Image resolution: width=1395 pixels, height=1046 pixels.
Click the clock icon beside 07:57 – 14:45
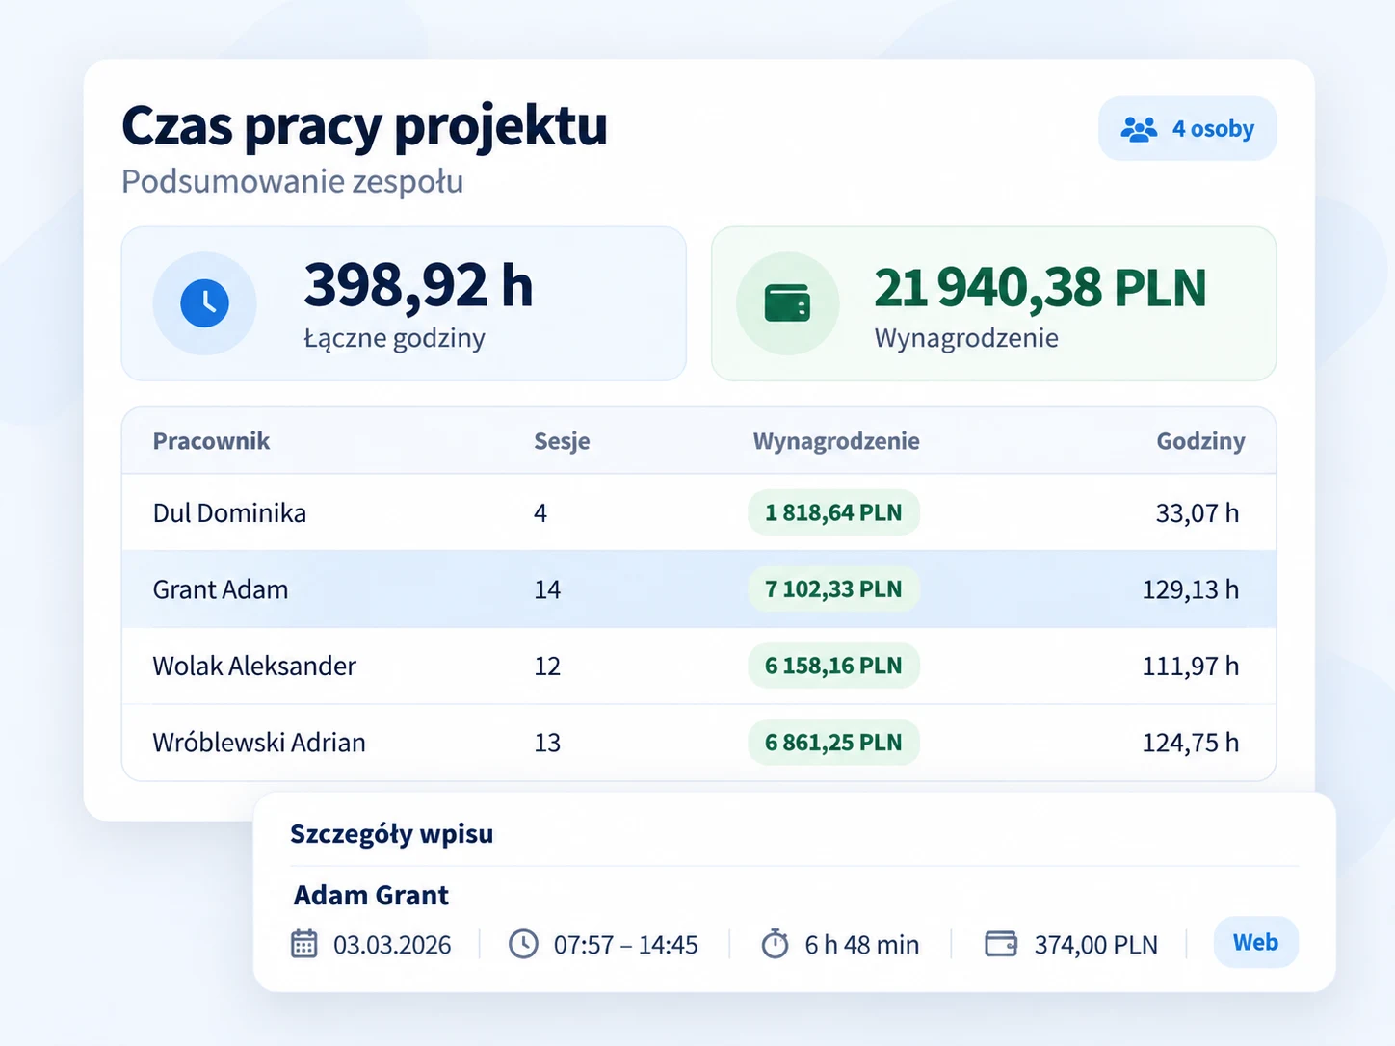(x=523, y=944)
